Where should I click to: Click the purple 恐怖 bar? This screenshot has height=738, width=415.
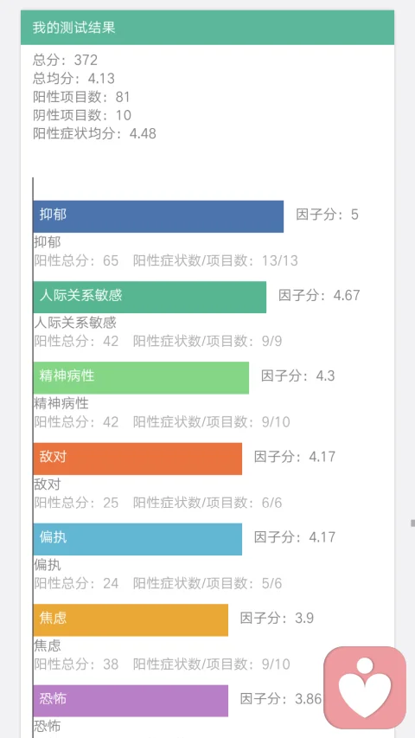point(131,700)
